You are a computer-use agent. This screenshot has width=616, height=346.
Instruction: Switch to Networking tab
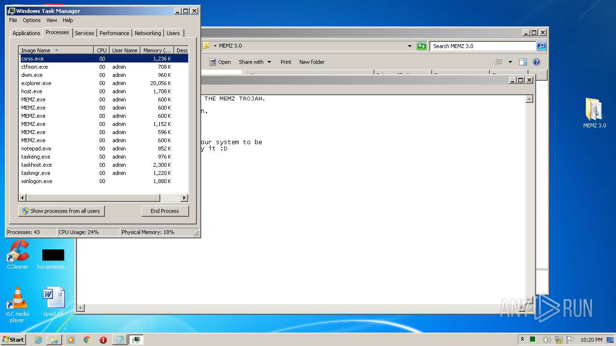point(148,33)
